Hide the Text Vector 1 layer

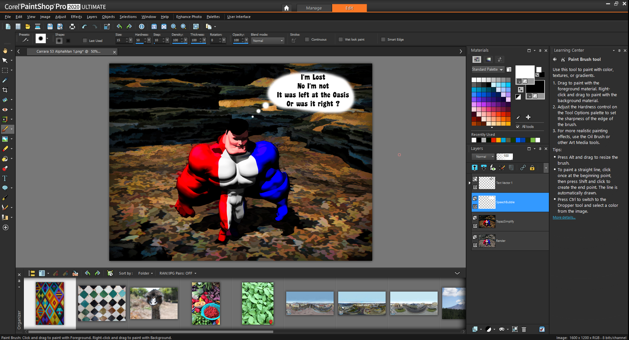click(x=475, y=187)
